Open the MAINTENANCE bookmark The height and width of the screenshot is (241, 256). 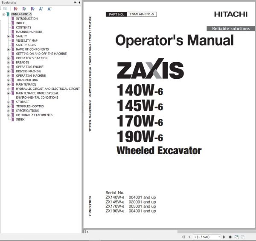[26, 84]
